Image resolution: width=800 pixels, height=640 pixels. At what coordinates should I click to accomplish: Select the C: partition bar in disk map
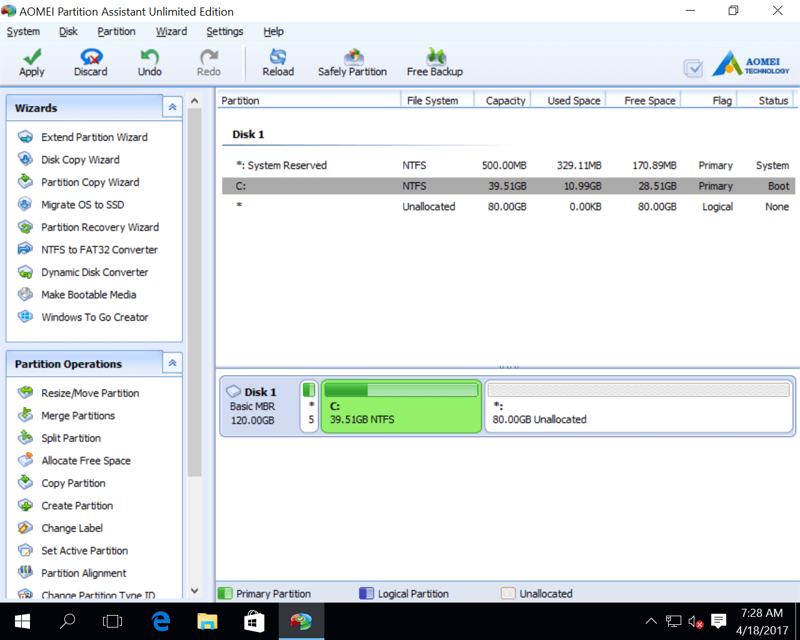(401, 407)
